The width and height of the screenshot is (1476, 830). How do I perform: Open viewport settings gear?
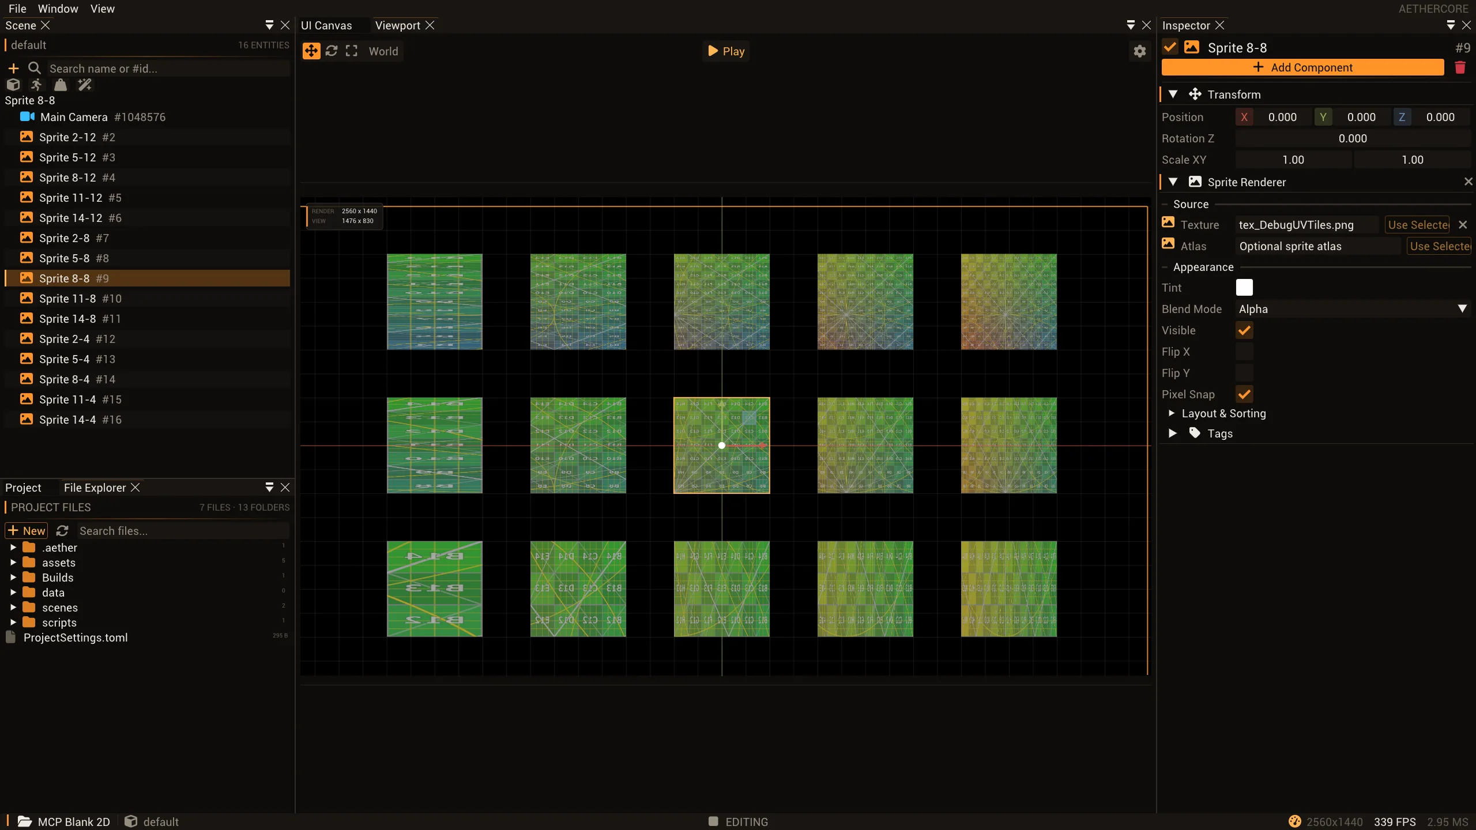click(x=1139, y=51)
